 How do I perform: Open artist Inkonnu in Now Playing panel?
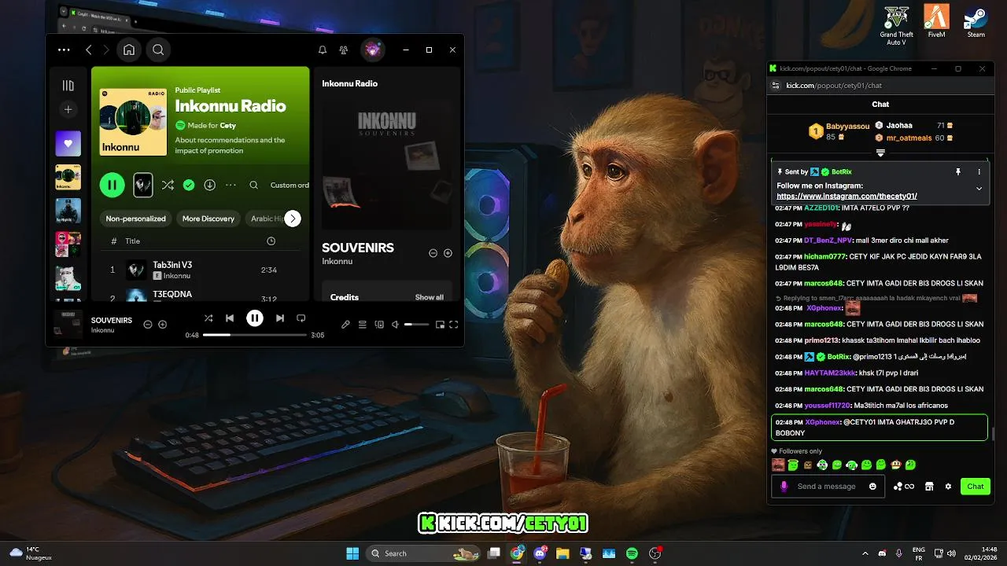pyautogui.click(x=338, y=261)
